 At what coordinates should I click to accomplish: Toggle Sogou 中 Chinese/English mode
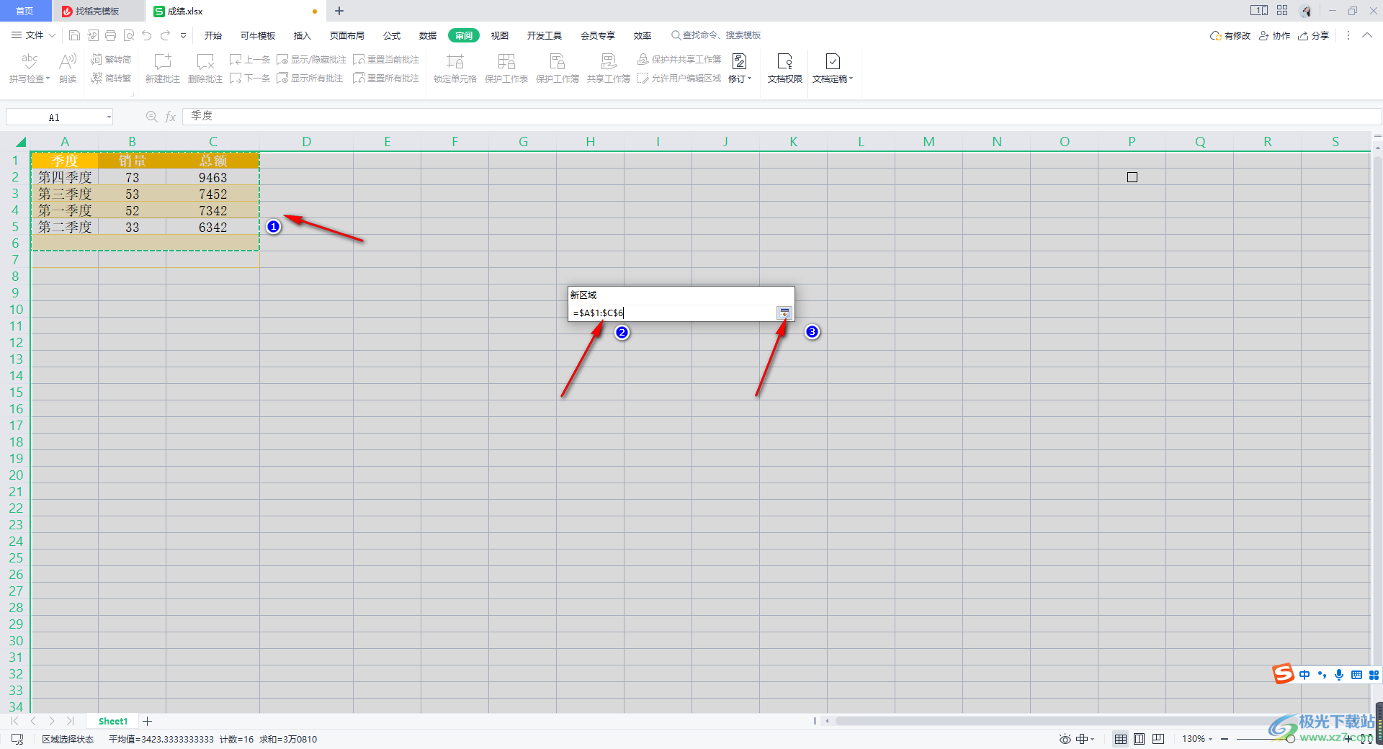point(1304,675)
